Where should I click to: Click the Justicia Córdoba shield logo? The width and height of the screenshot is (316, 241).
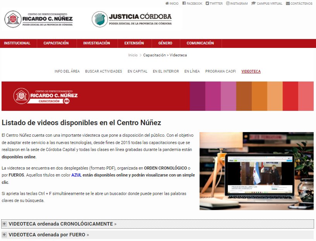[x=100, y=18]
